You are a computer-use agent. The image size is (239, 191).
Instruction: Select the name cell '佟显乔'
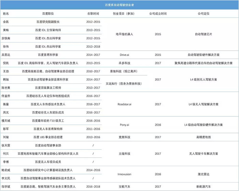click(6, 96)
